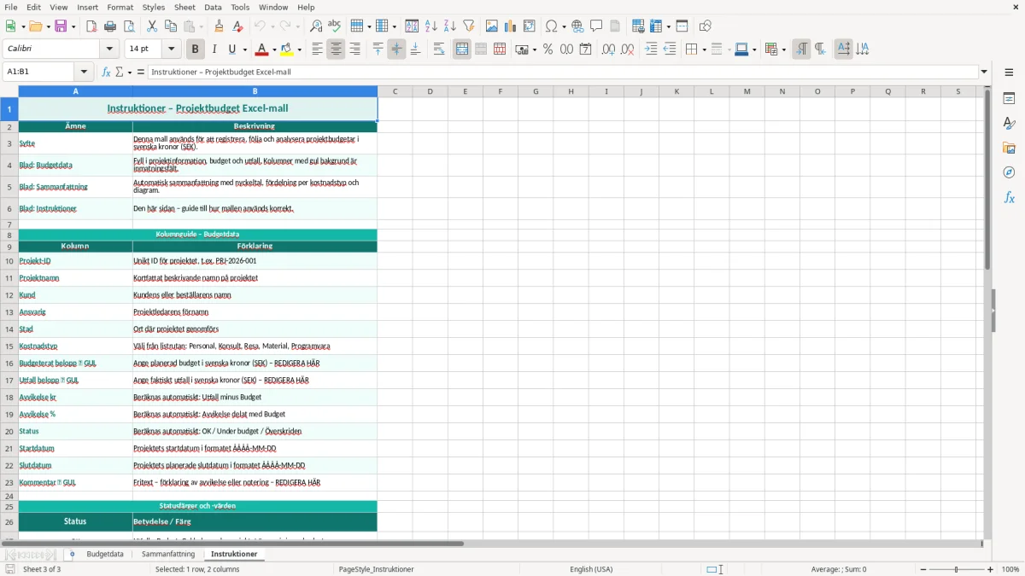Image resolution: width=1025 pixels, height=576 pixels.
Task: Apply the red Font Color swatch
Action: coord(262,49)
